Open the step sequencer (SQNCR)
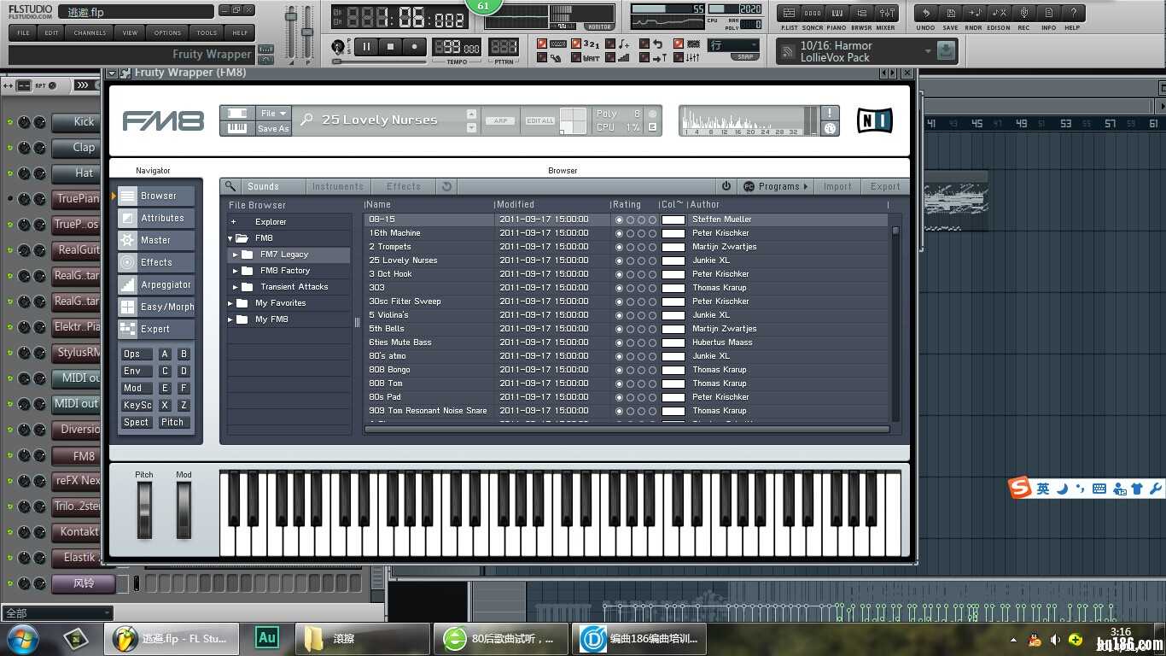This screenshot has width=1166, height=656. pos(813,13)
